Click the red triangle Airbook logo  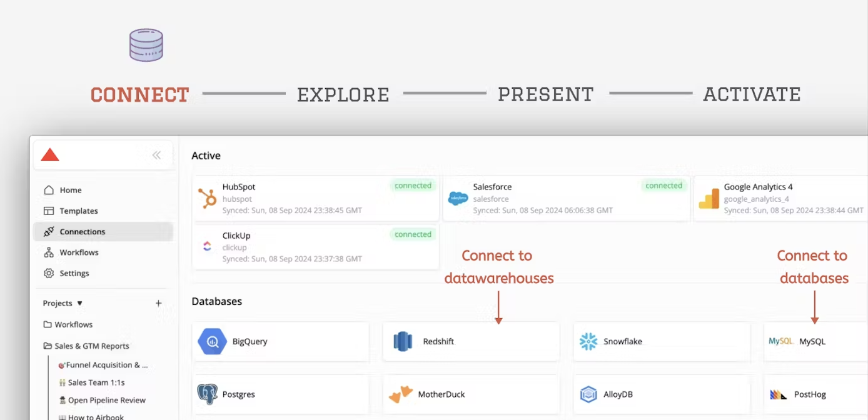point(50,154)
